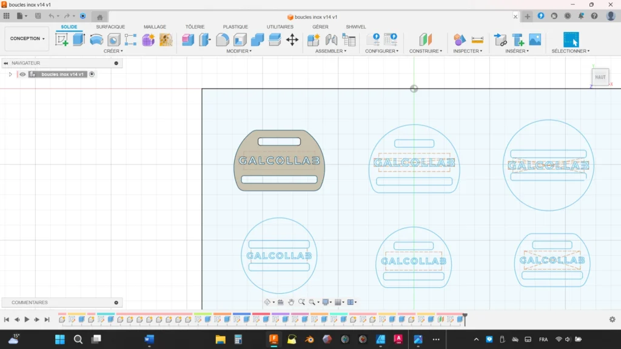621x349 pixels.
Task: Open the CONCEPTION workspace dropdown
Action: point(26,38)
